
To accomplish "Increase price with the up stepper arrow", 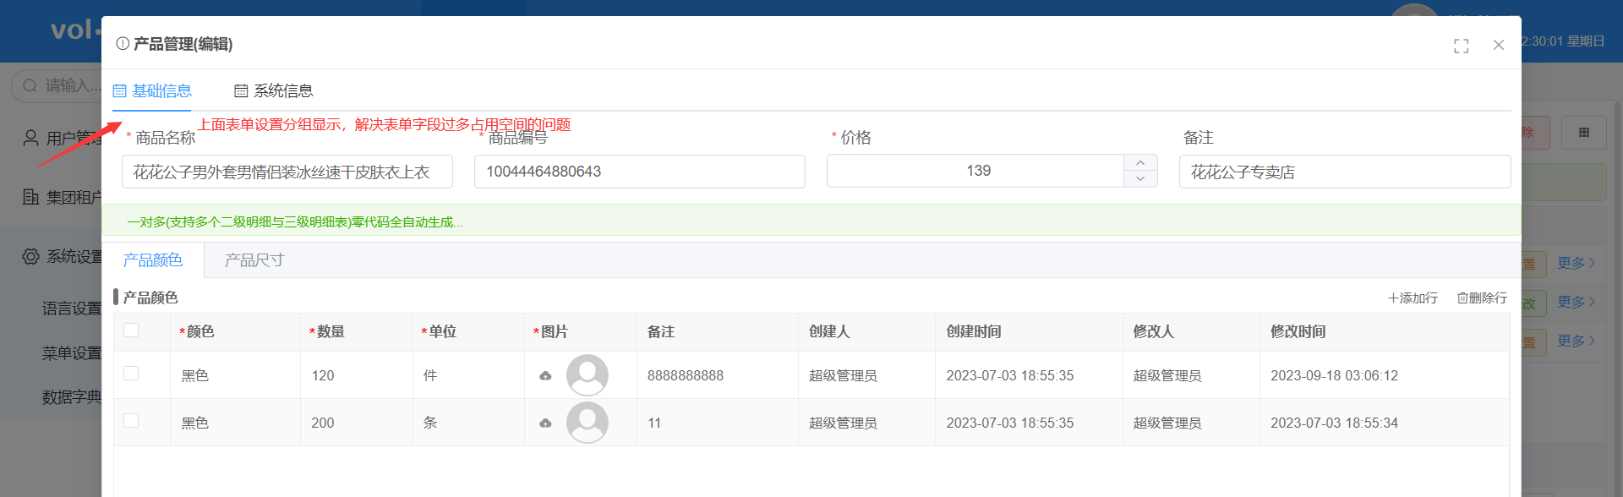I will (1140, 163).
